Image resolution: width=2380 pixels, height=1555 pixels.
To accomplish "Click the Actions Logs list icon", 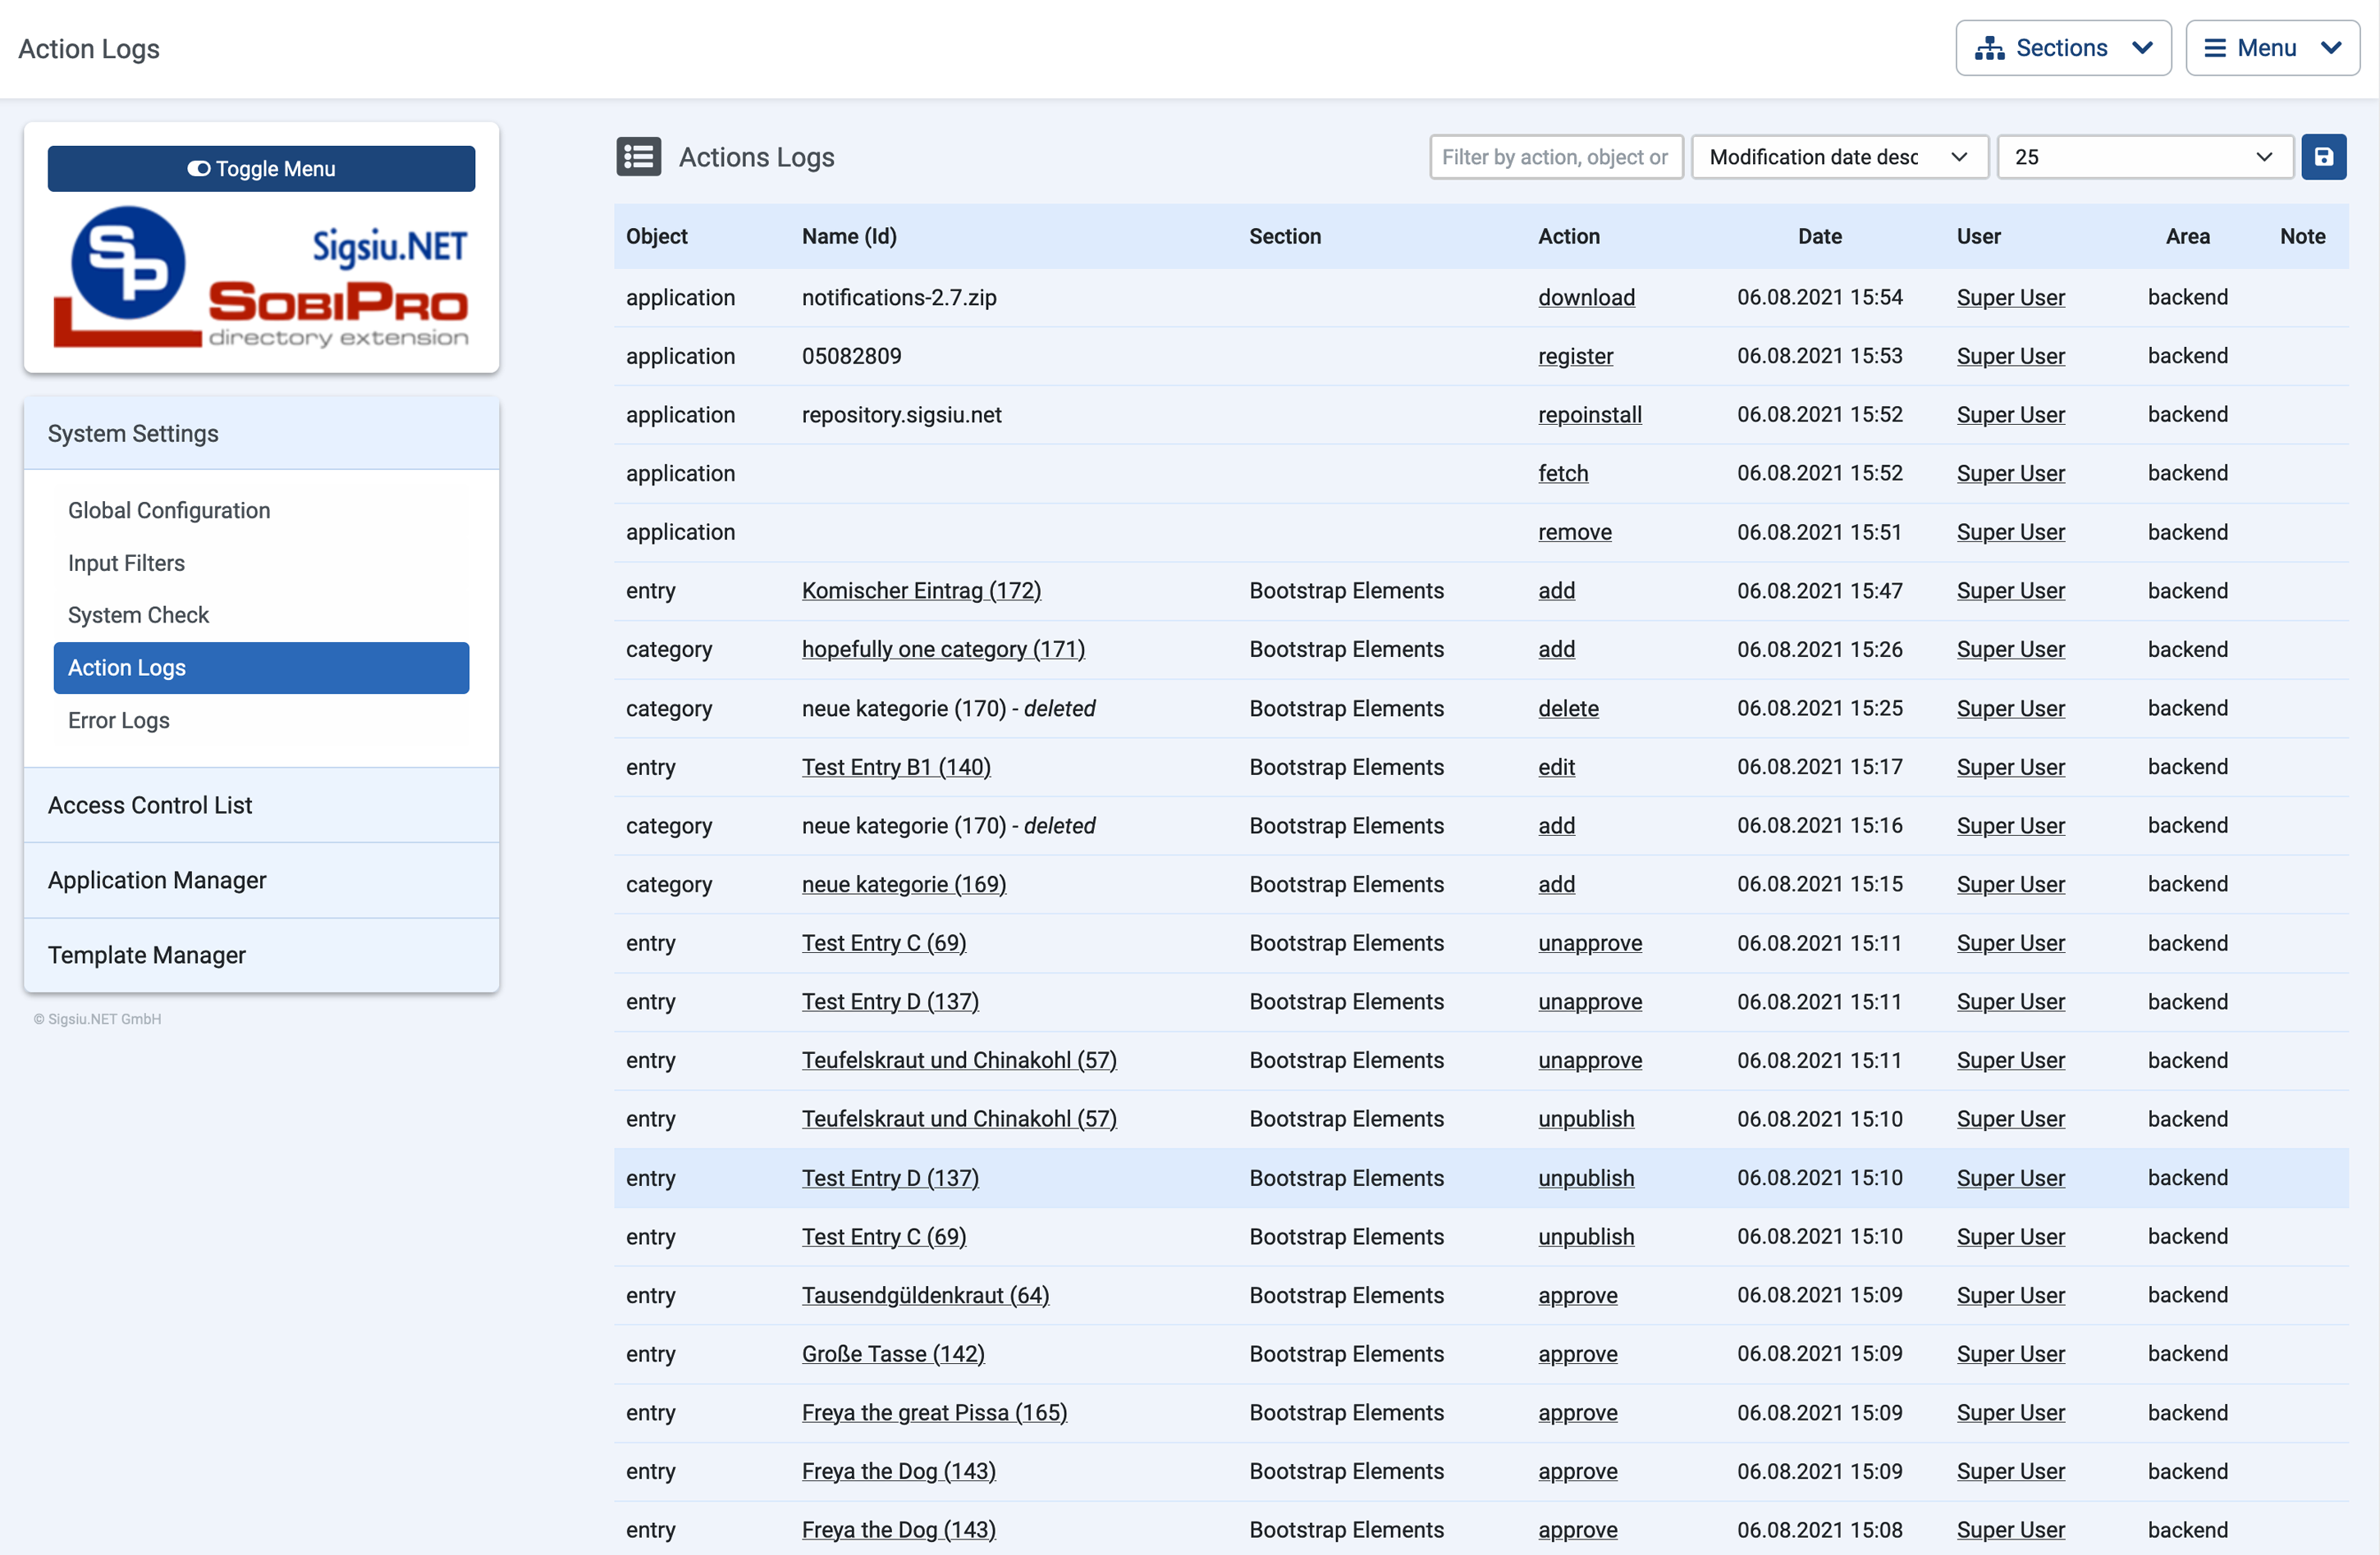I will click(x=638, y=157).
